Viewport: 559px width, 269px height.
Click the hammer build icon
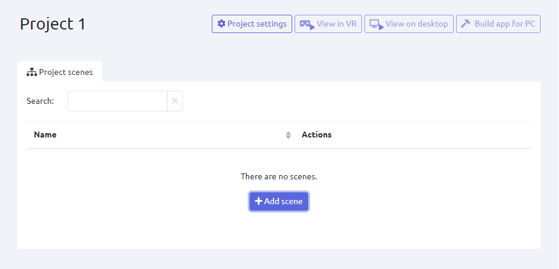click(x=466, y=24)
